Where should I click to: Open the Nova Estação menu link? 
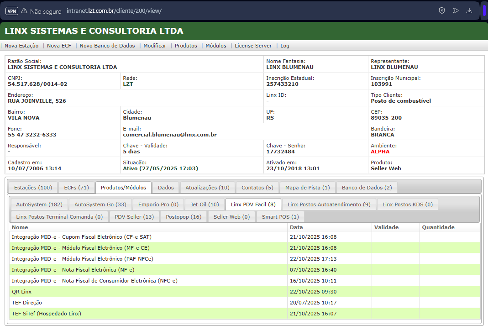coord(21,46)
